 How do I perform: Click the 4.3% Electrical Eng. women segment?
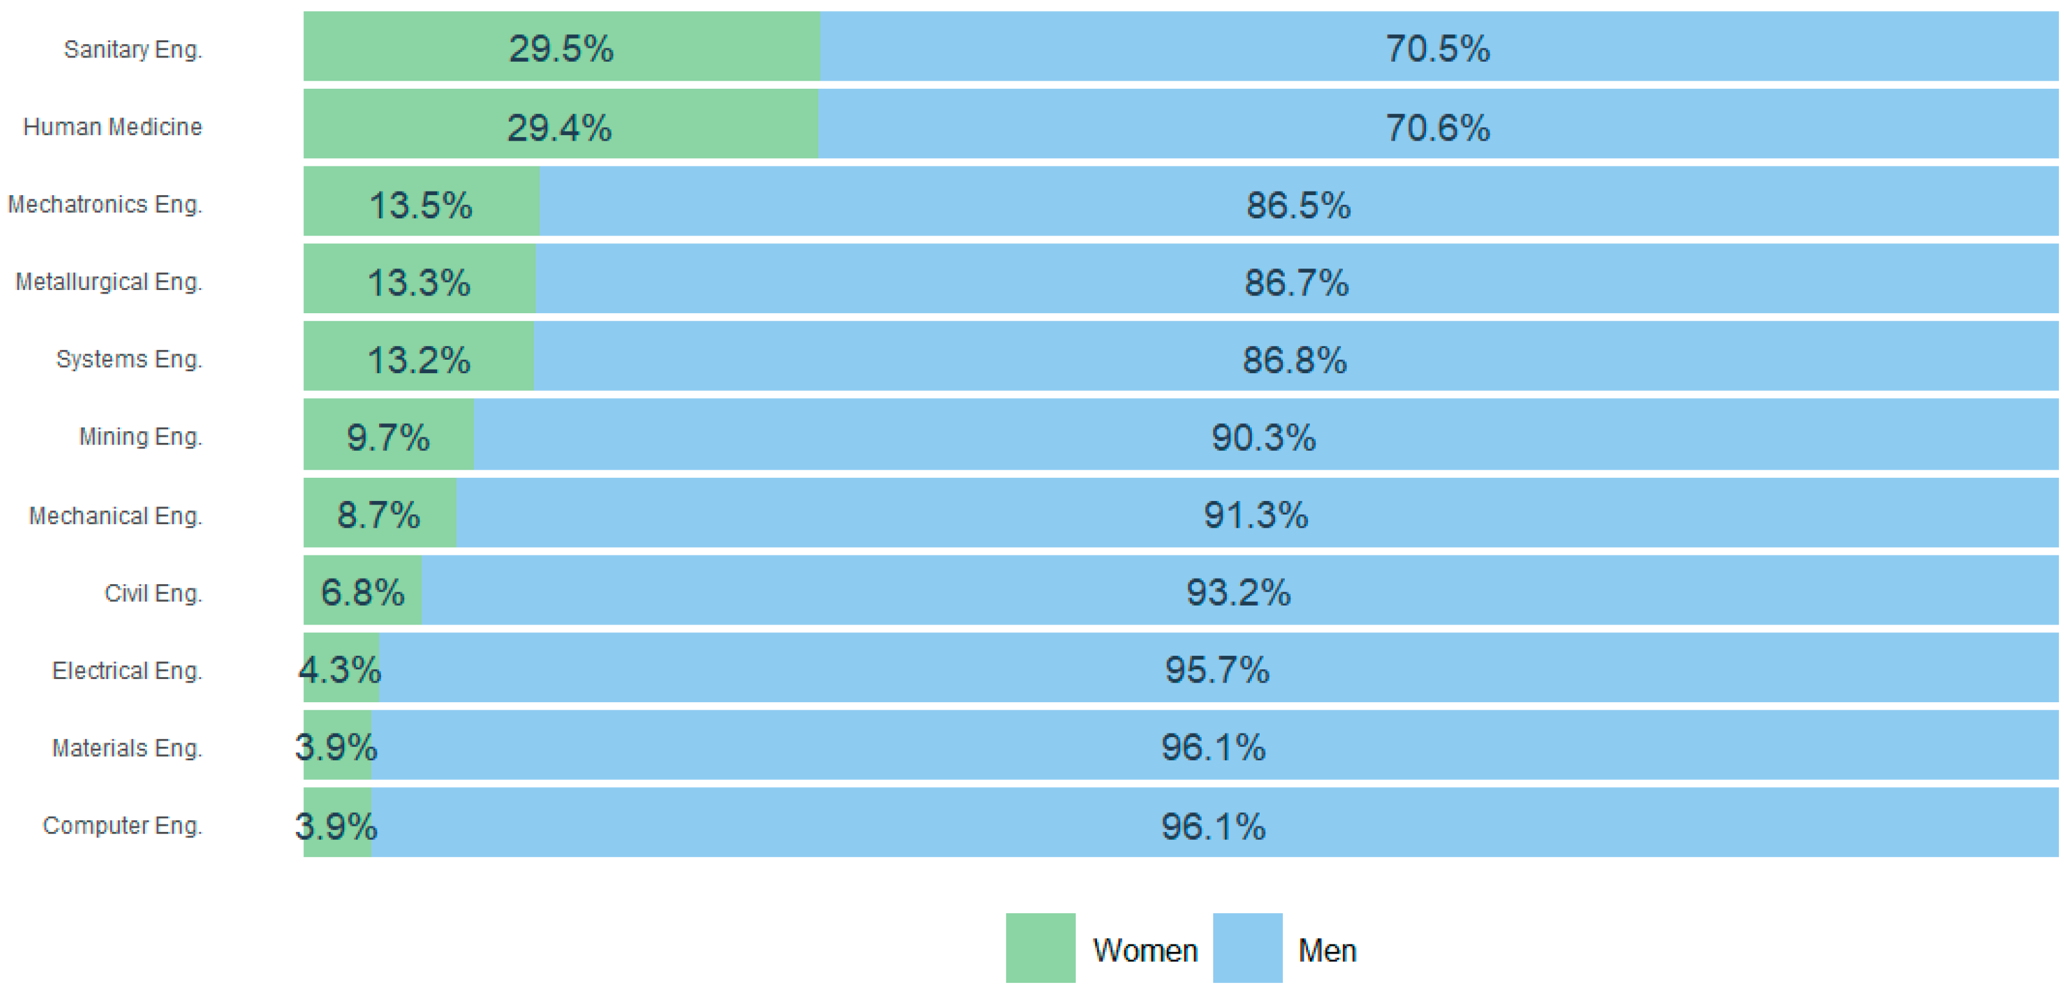341,667
